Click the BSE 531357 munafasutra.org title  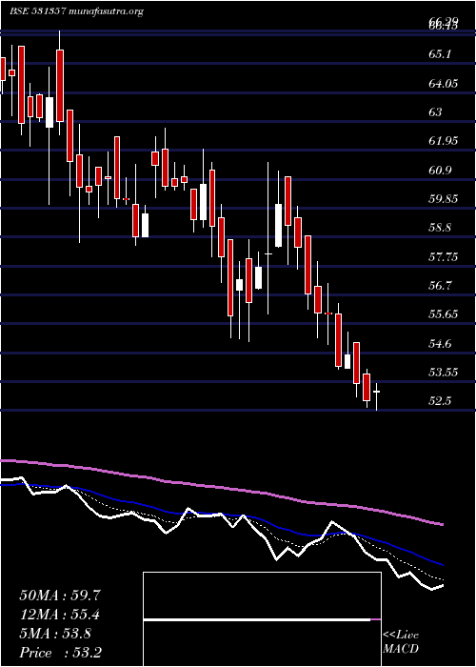point(76,11)
